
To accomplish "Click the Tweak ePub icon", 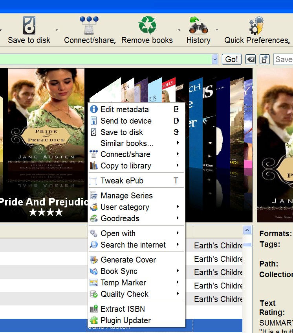I will click(93, 181).
